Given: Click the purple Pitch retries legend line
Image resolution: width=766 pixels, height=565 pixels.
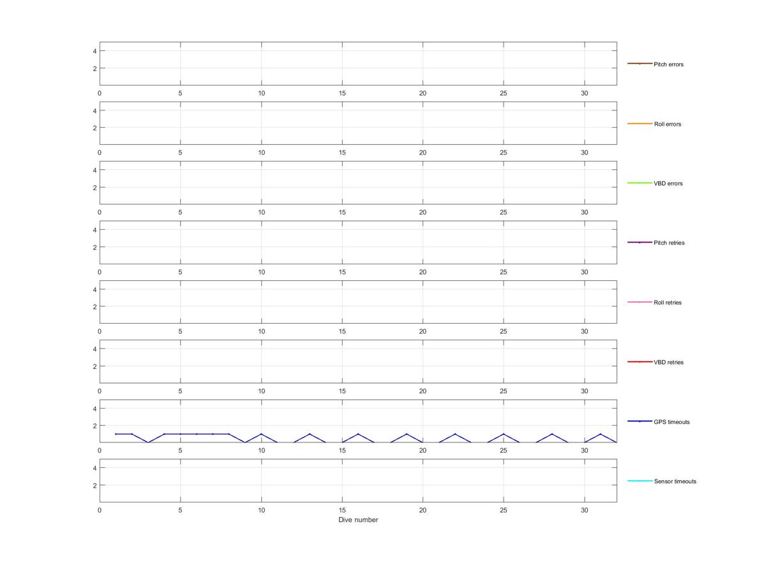Looking at the screenshot, I should tap(640, 243).
